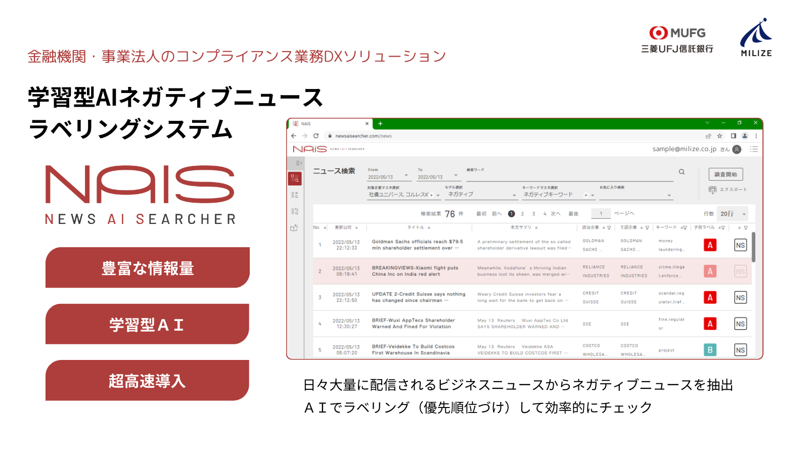The image size is (809, 455).
Task: Select page 3 in pagination
Action: 533,214
